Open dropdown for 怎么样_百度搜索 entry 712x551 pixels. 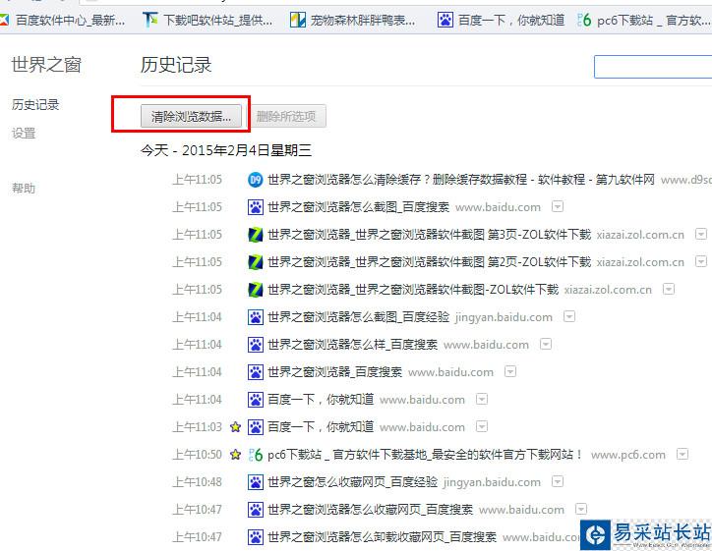(546, 344)
